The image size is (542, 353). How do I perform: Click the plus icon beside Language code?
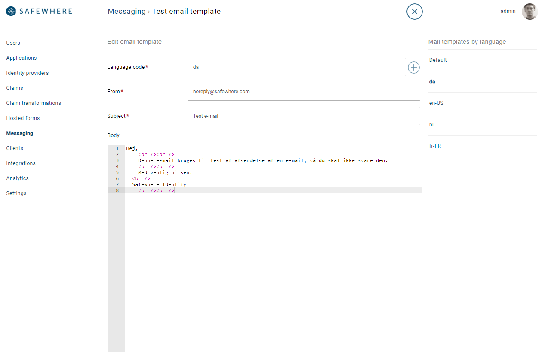click(x=413, y=67)
